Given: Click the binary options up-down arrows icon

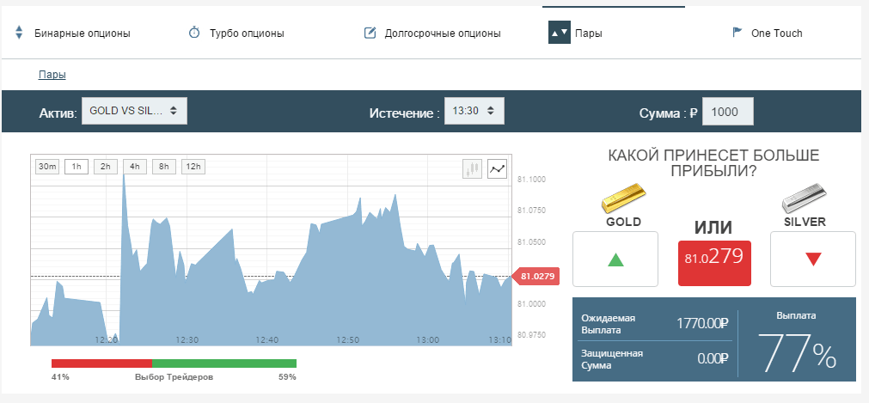Looking at the screenshot, I should (x=19, y=33).
